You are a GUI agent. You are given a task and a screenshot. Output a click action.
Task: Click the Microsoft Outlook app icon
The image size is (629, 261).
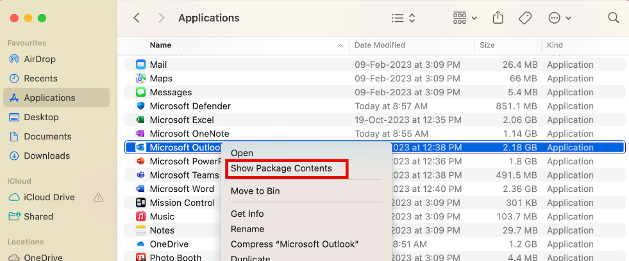pos(140,147)
